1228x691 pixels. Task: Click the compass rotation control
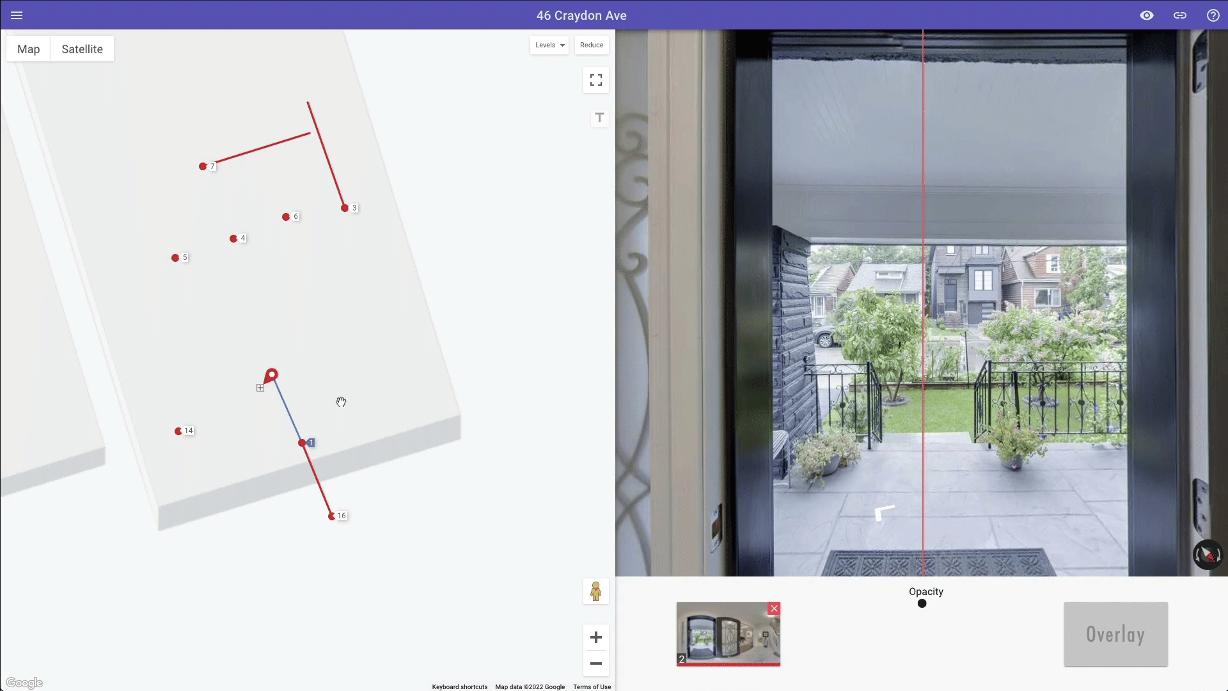click(1208, 555)
